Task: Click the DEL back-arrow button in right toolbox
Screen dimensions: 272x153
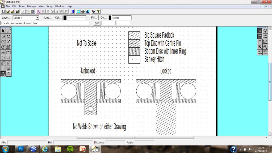Action: [x=265, y=52]
